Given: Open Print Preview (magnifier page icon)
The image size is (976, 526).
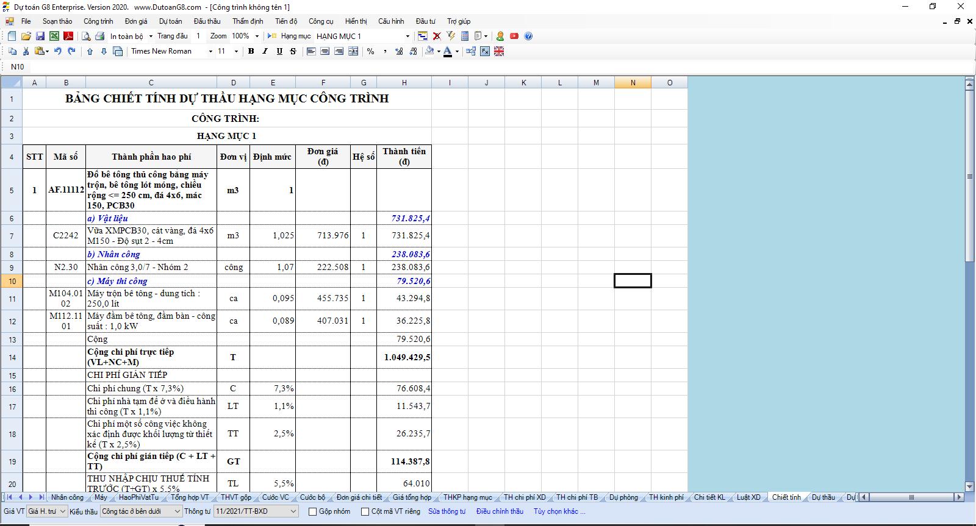Looking at the screenshot, I should pos(87,36).
